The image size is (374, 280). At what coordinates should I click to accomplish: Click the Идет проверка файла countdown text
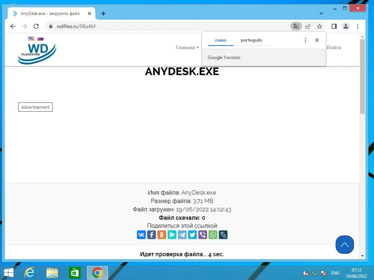(x=182, y=254)
